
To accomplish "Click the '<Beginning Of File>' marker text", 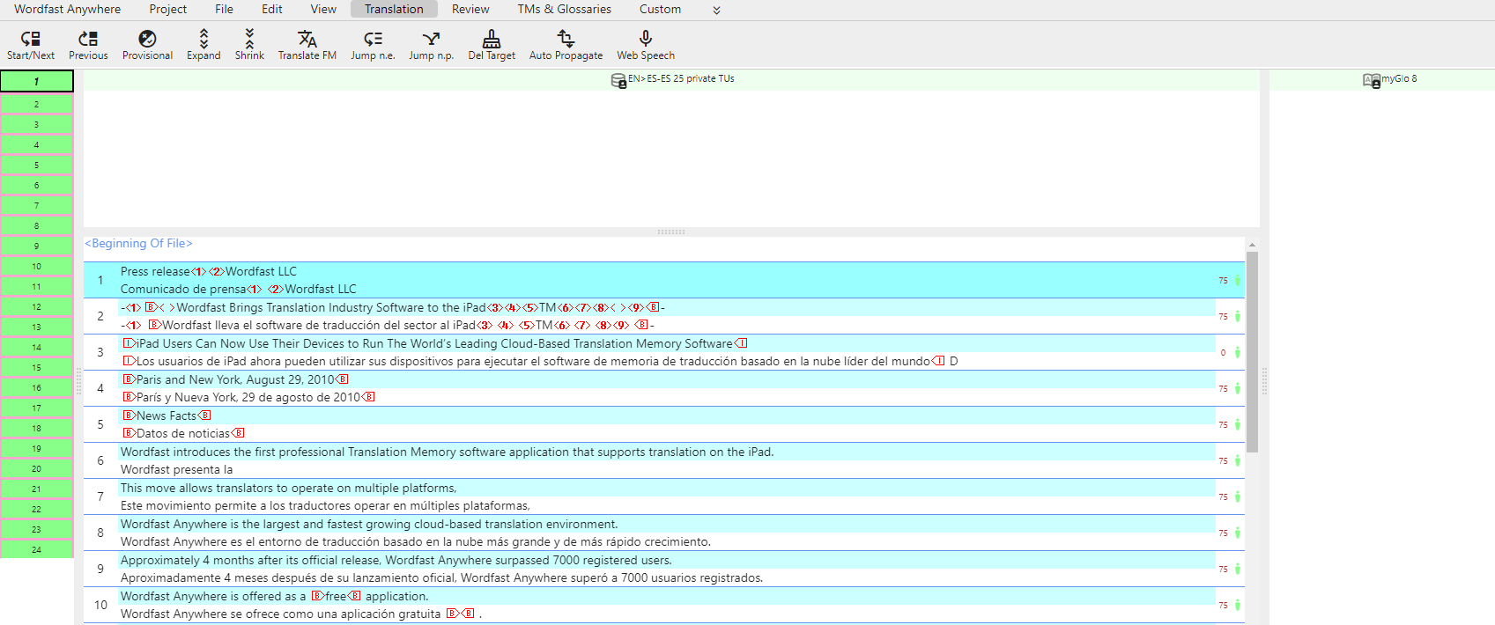I will [138, 244].
